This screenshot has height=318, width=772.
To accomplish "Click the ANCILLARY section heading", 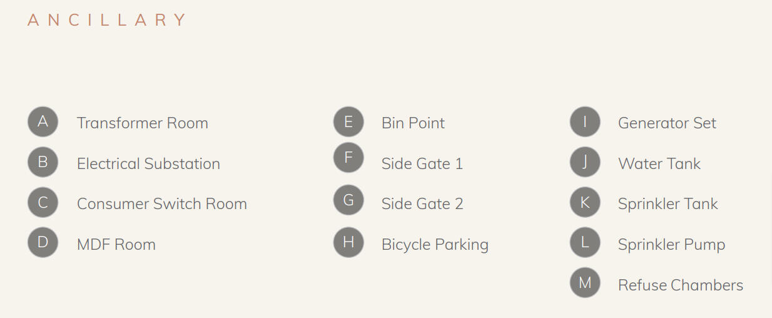I will click(106, 20).
